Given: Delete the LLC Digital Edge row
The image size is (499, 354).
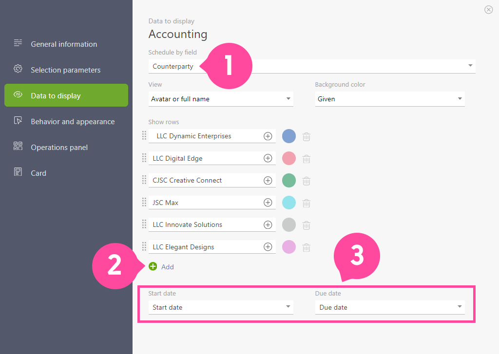Looking at the screenshot, I should click(306, 159).
